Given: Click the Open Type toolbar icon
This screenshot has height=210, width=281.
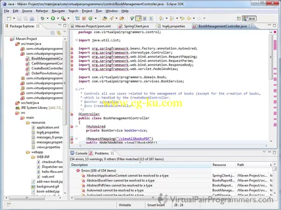Looking at the screenshot, I should pos(105,18).
